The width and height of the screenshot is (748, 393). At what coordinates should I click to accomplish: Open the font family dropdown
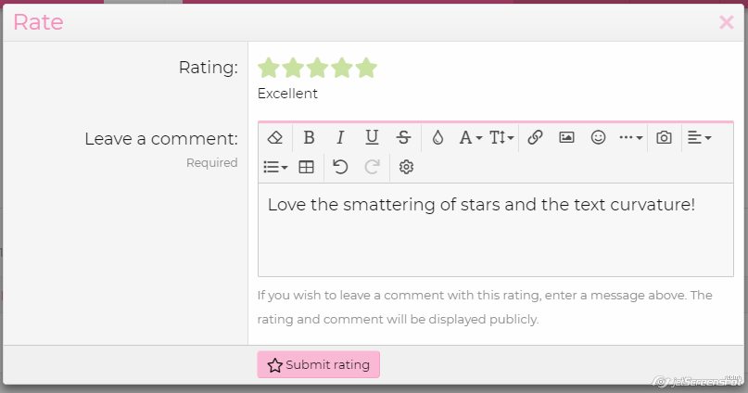click(471, 137)
